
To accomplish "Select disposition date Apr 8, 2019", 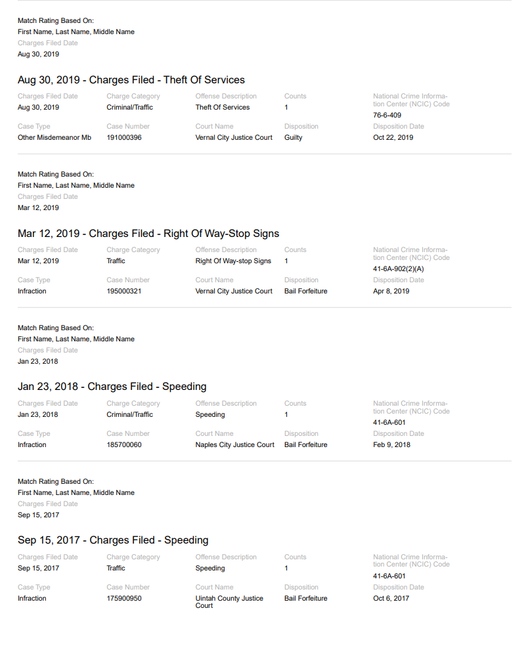I will coord(391,291).
